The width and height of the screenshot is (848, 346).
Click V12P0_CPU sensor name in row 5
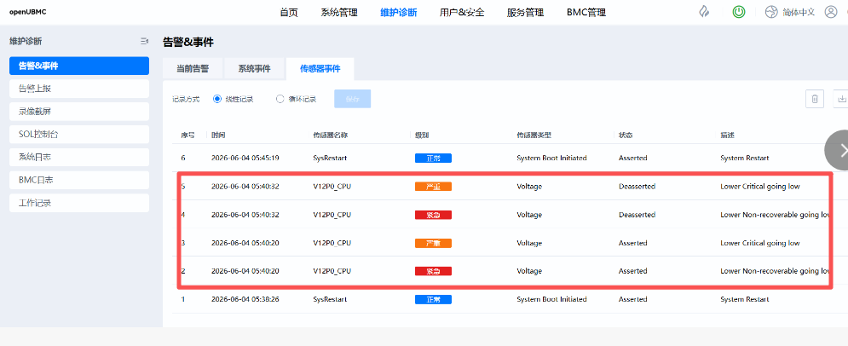(332, 187)
